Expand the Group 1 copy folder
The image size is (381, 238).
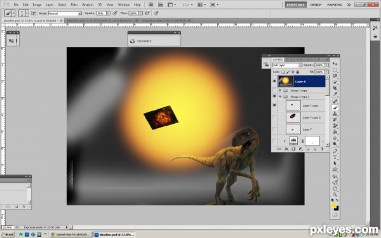(x=280, y=90)
